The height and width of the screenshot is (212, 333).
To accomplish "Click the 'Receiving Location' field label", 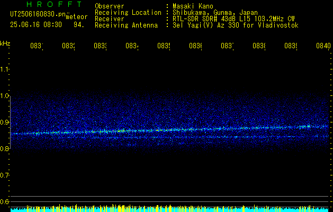I will (128, 13).
